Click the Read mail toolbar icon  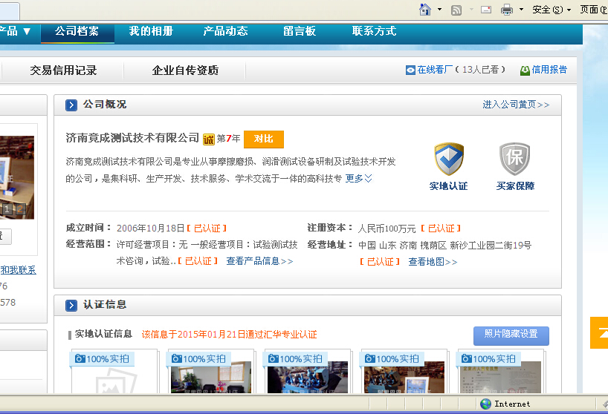[486, 10]
